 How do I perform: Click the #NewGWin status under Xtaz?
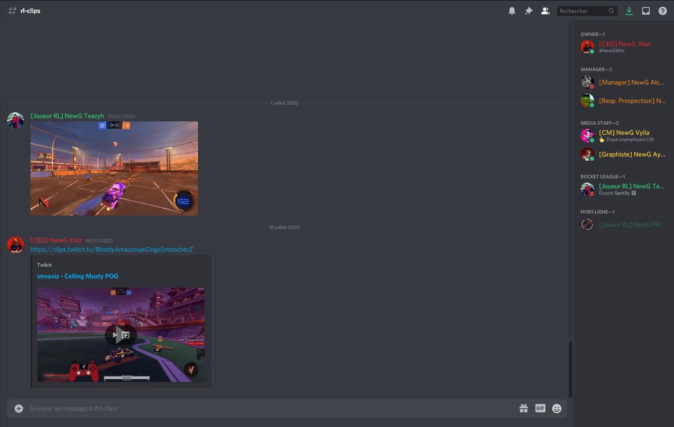(x=612, y=51)
